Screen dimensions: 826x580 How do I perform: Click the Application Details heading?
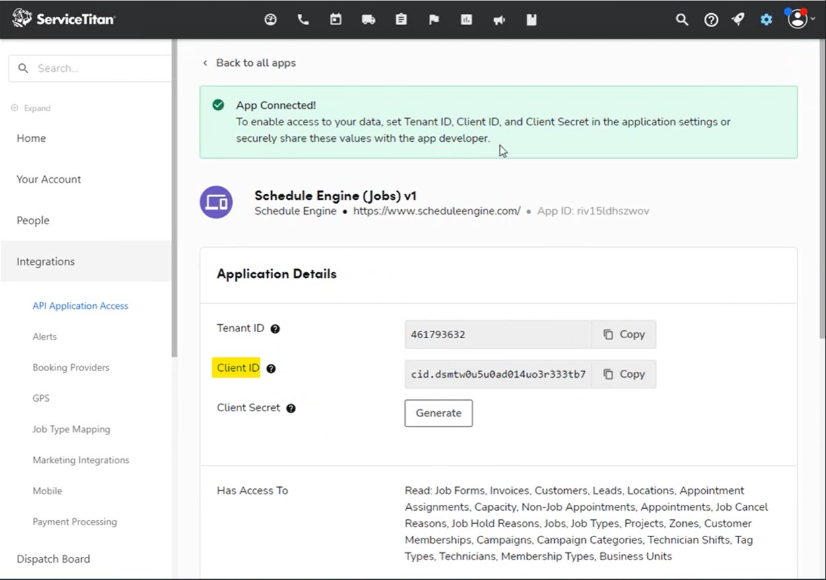tap(276, 274)
